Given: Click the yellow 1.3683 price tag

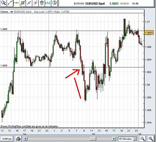Looking at the screenshot, I should [149, 32].
